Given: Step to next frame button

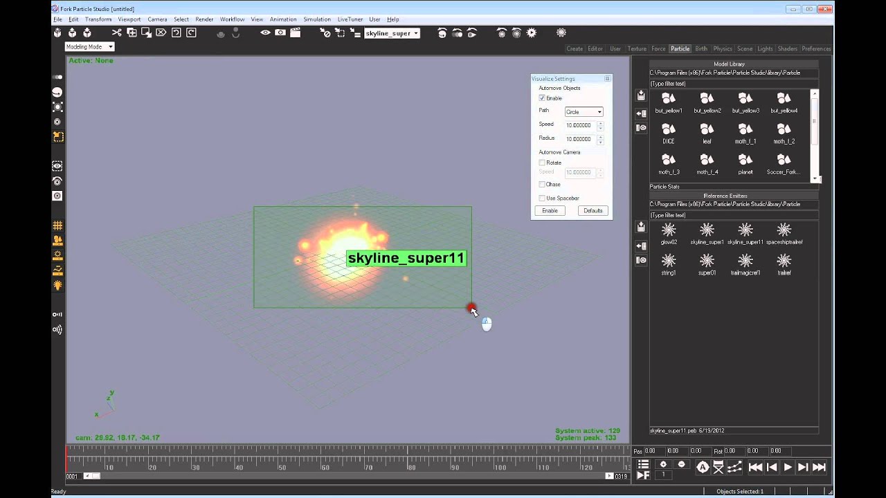Looking at the screenshot, I should point(803,468).
